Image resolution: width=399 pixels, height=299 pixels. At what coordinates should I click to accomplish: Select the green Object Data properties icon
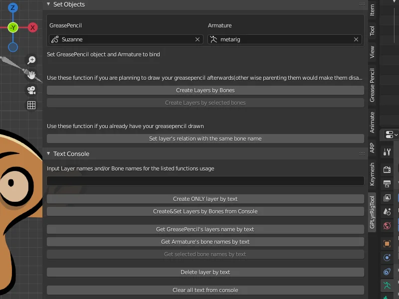click(x=387, y=286)
